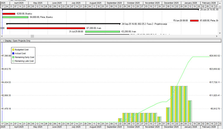This screenshot has width=223, height=129.
Task: Click the blue Actual Cost legend swatch
Action: (x=13, y=53)
